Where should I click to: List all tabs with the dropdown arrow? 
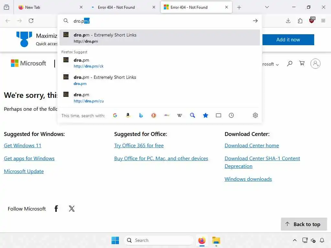click(x=267, y=7)
